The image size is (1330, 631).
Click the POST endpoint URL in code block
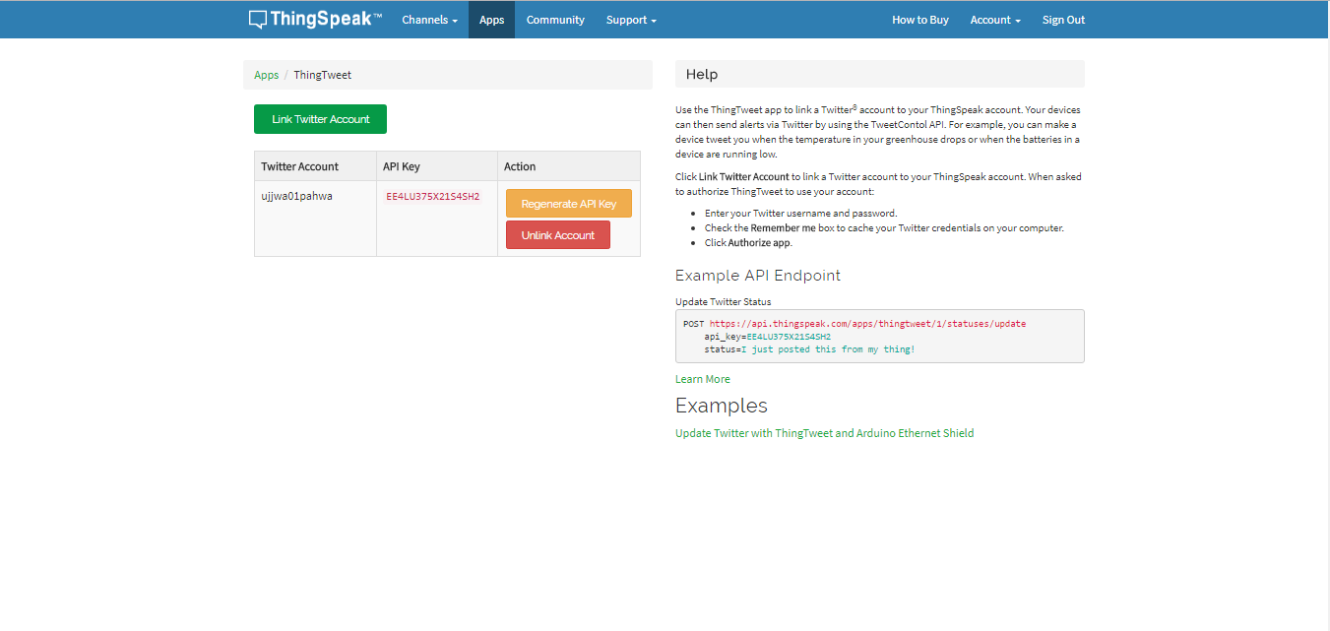coord(868,323)
